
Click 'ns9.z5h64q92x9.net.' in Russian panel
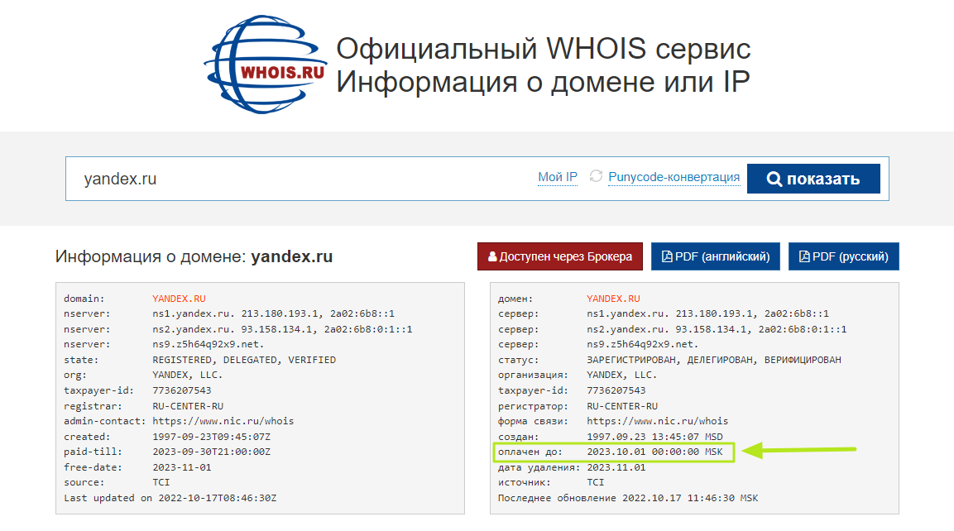pyautogui.click(x=643, y=344)
